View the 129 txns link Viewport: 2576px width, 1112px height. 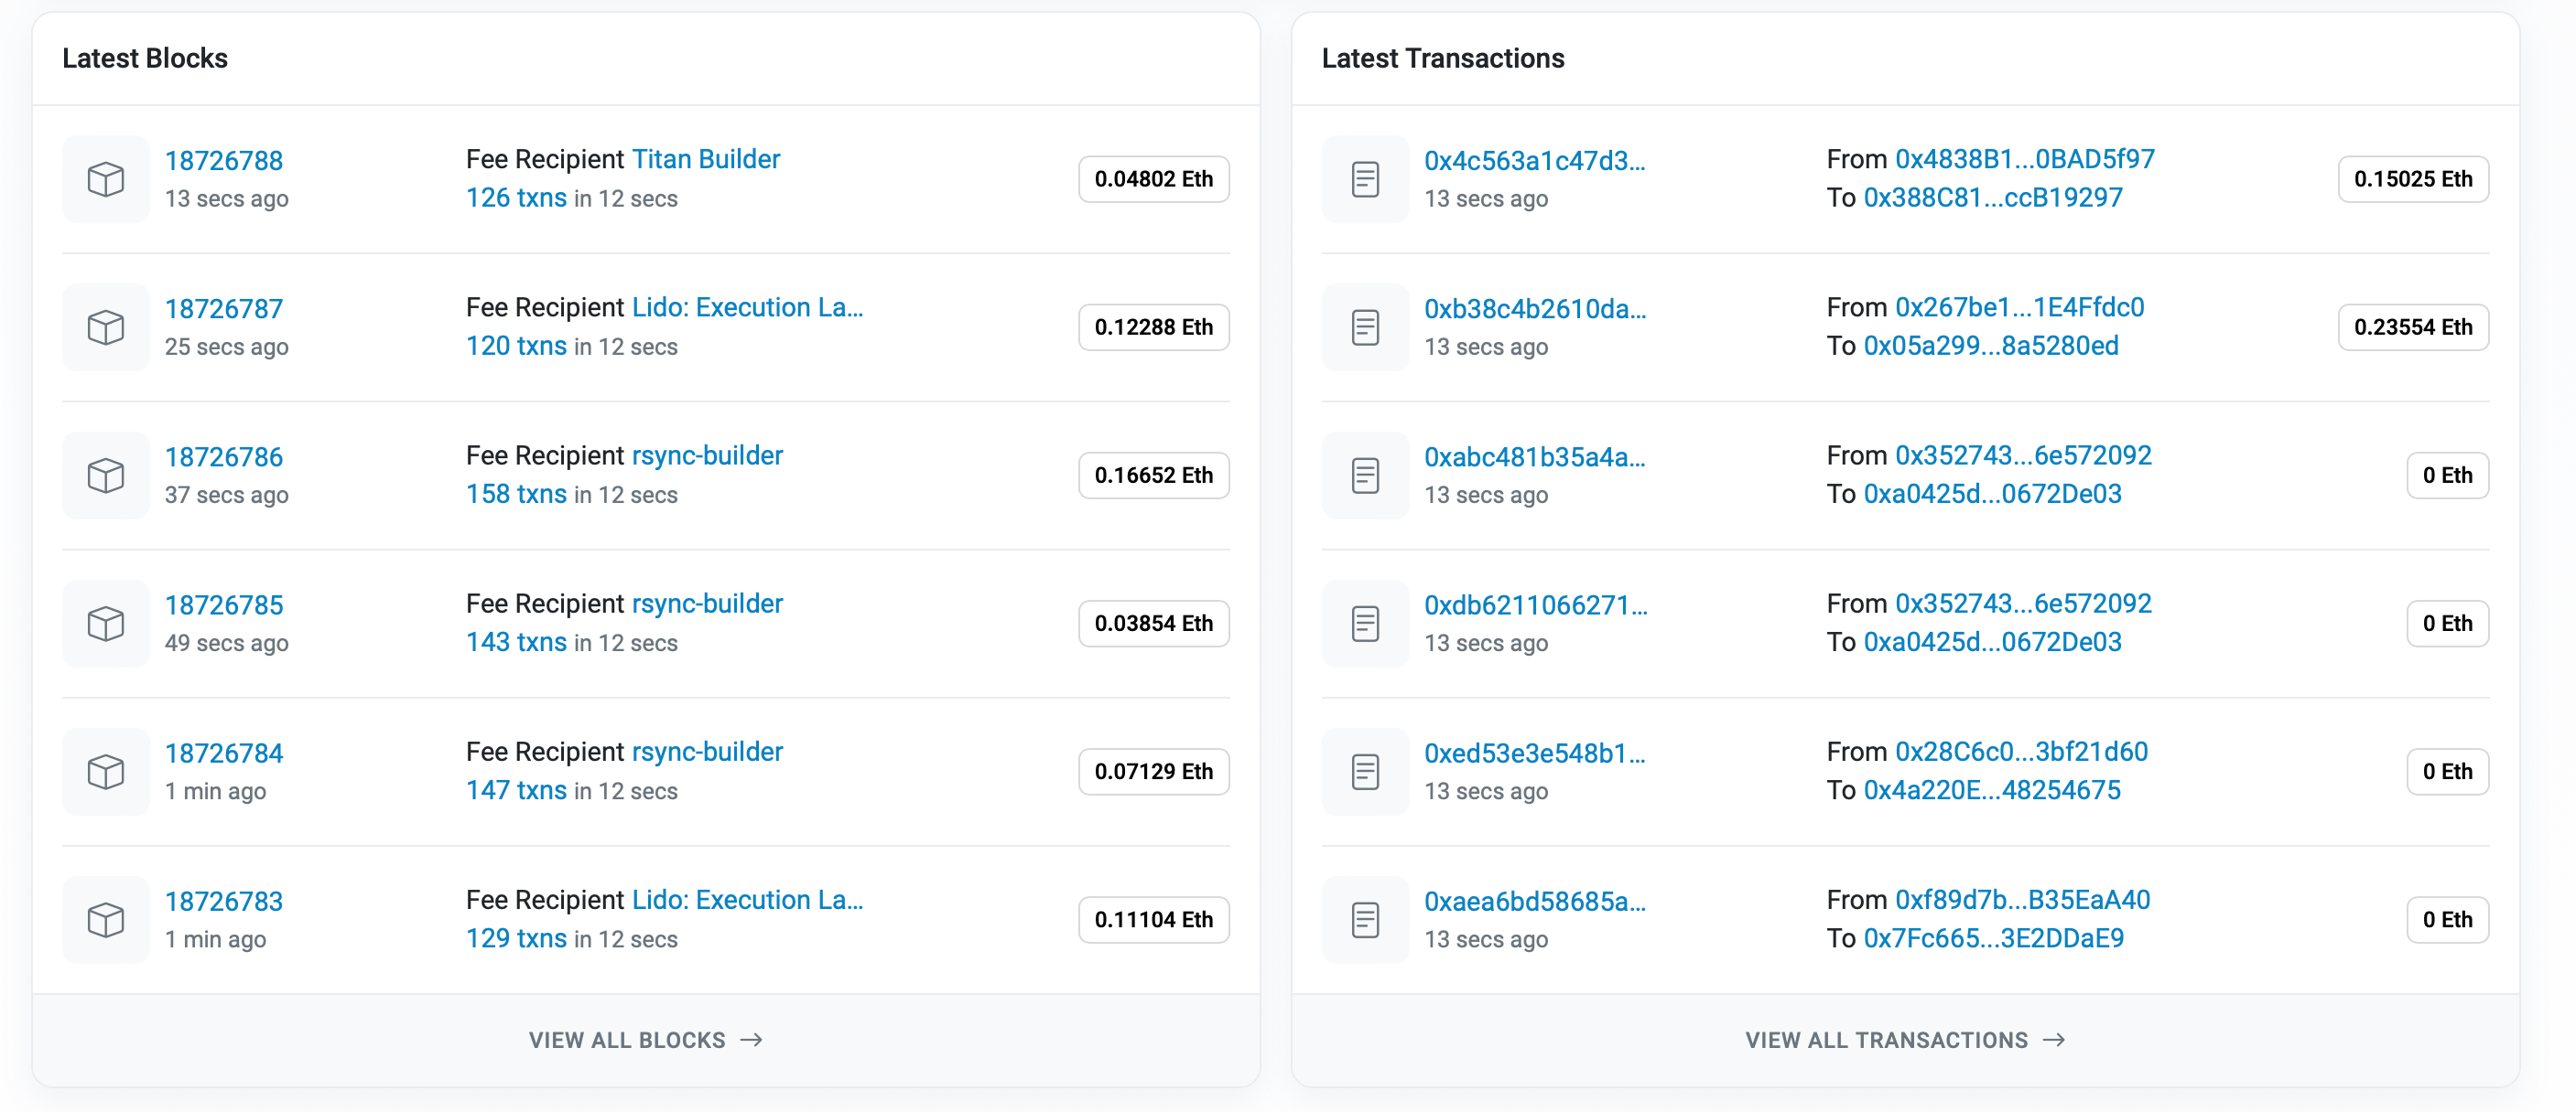(x=516, y=937)
